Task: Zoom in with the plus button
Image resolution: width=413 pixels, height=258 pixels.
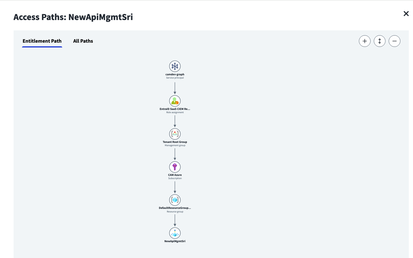Action: tap(364, 41)
